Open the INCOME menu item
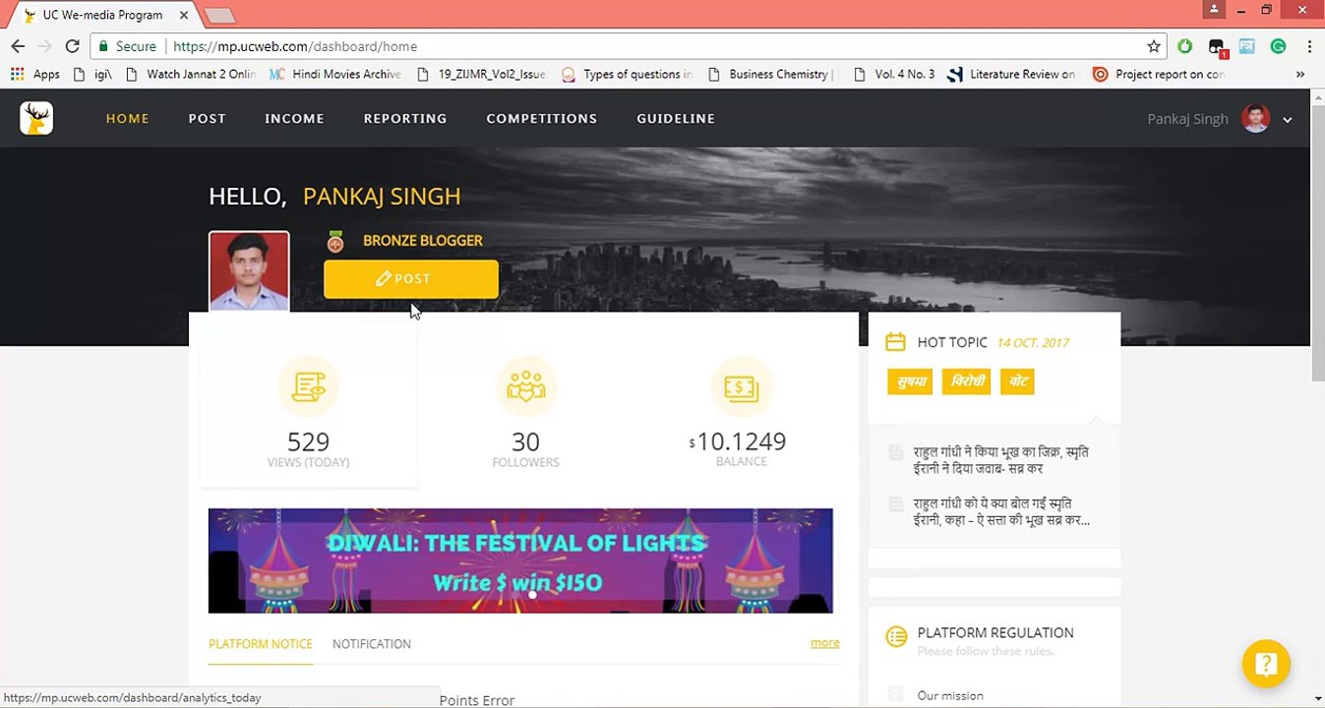1325x708 pixels. click(294, 119)
